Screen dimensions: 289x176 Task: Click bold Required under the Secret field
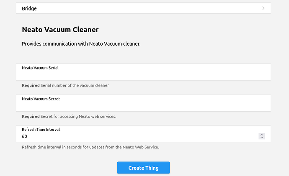31,116
